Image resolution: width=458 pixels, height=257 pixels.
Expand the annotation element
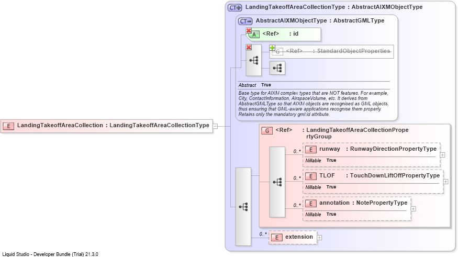pos(414,209)
